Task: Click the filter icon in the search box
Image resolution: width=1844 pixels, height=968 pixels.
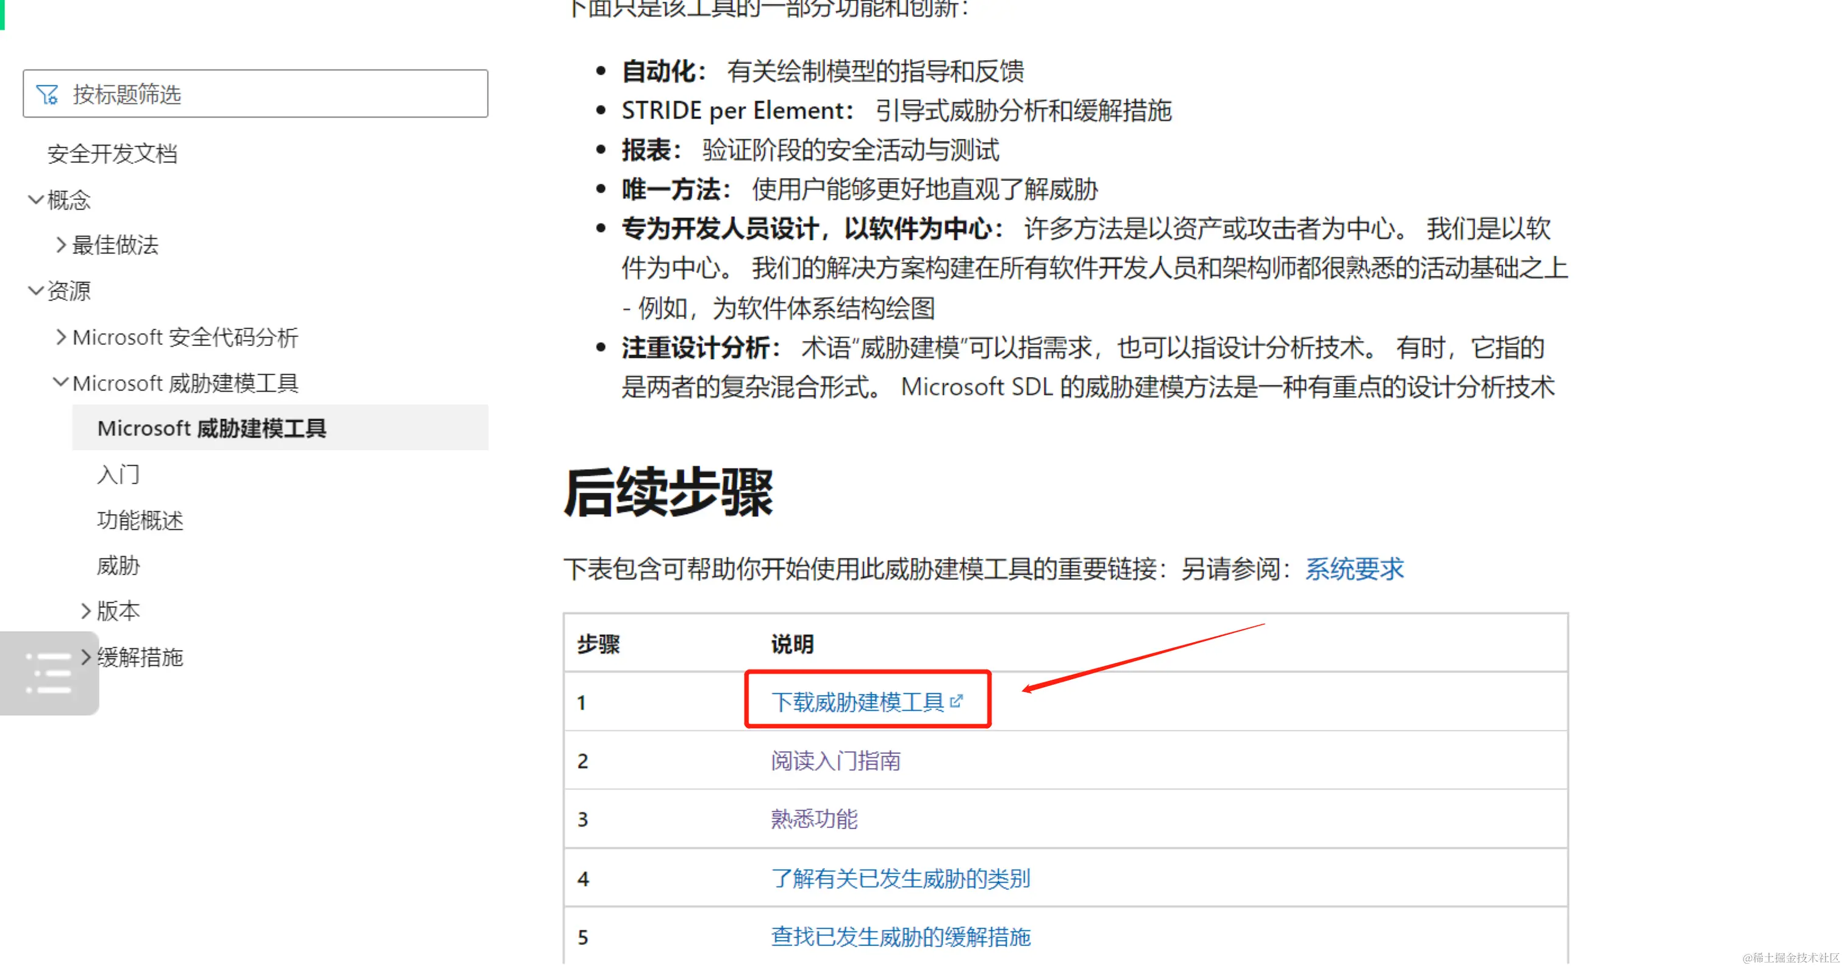Action: click(x=47, y=94)
